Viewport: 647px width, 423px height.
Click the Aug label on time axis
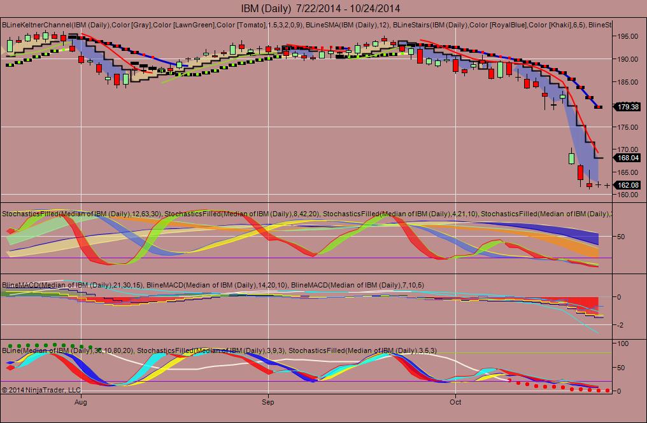pos(81,401)
